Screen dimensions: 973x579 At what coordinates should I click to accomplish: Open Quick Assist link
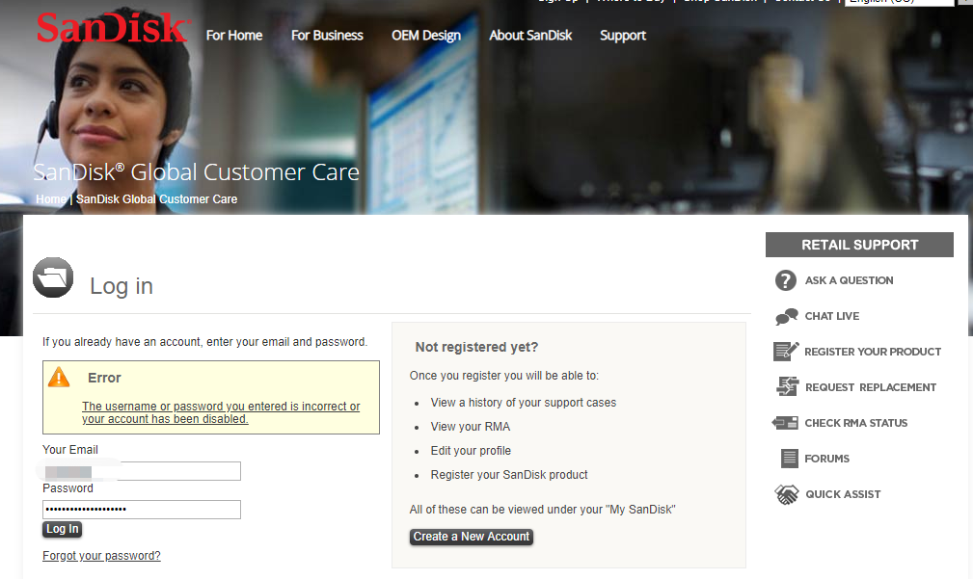click(x=843, y=494)
